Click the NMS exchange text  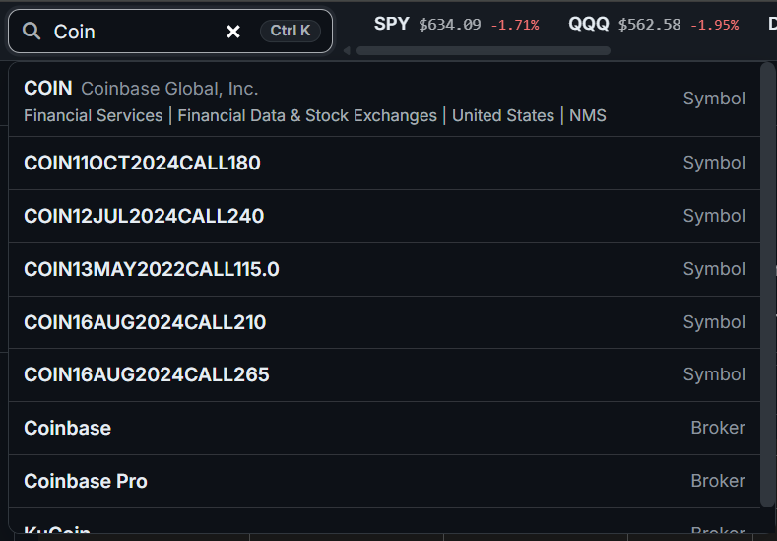[587, 115]
